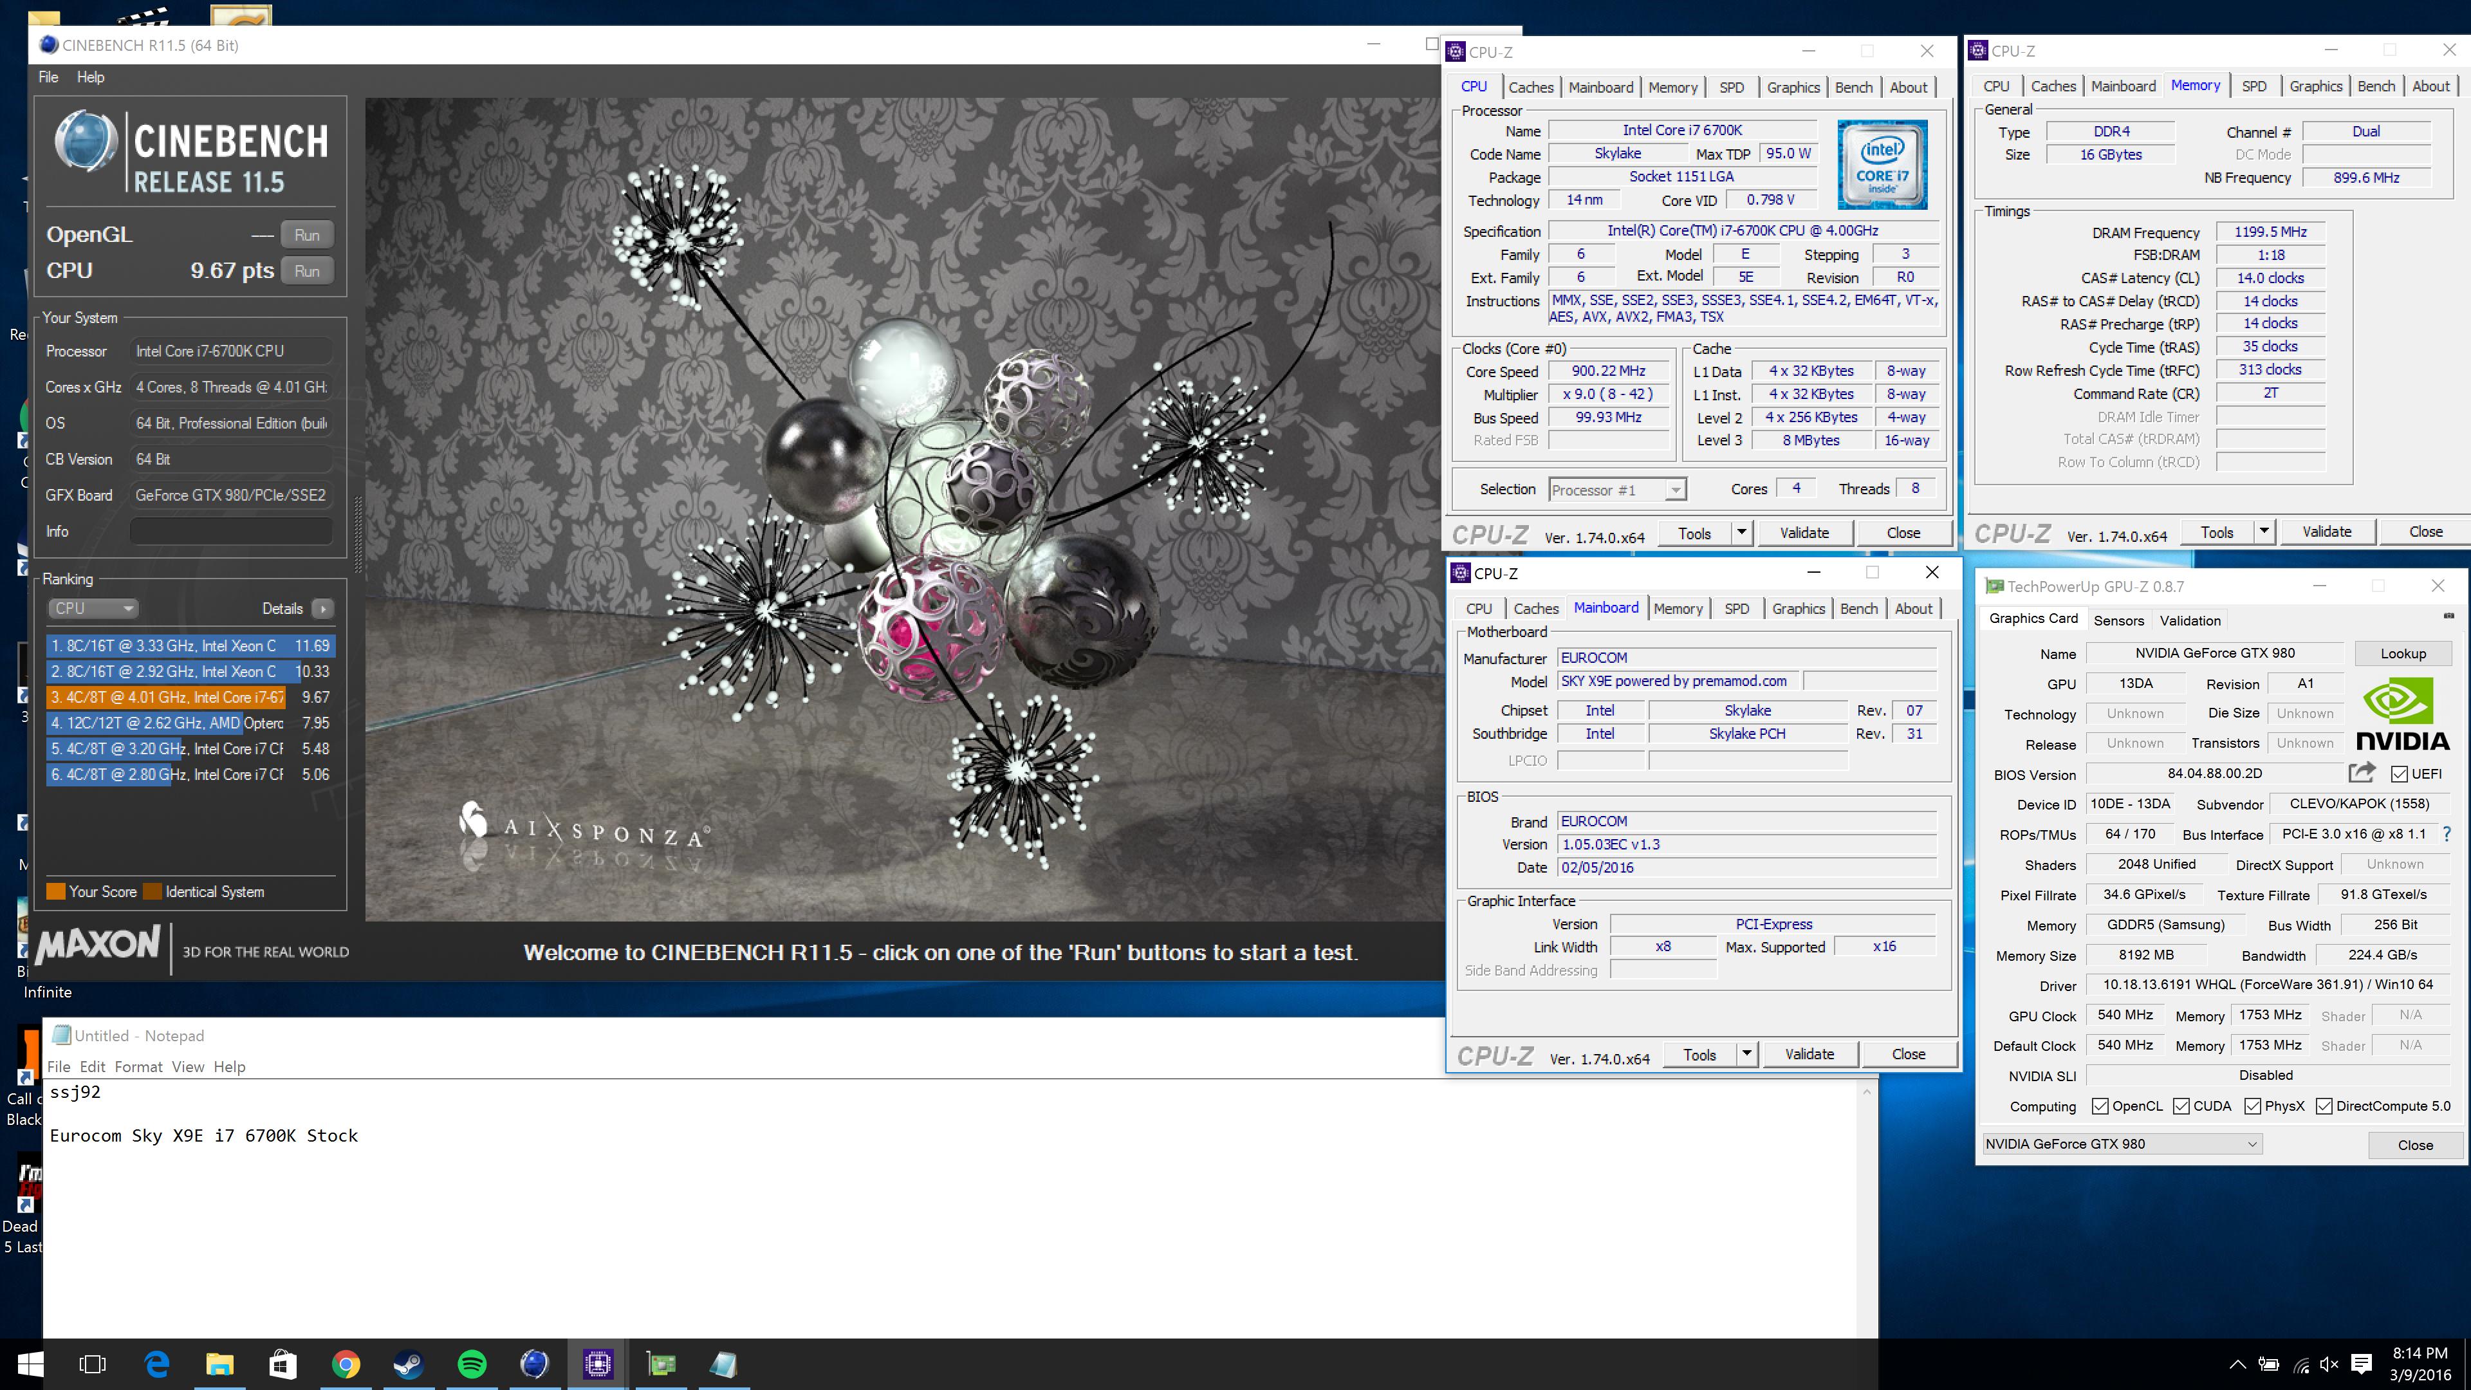Open the Windows Store taskbar icon

(283, 1364)
